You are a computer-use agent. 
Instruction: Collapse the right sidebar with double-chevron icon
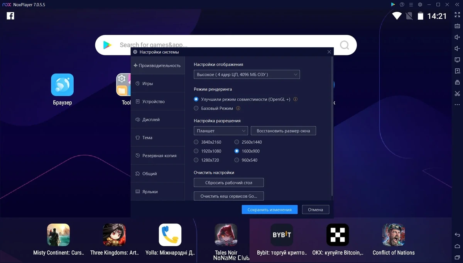(x=457, y=5)
